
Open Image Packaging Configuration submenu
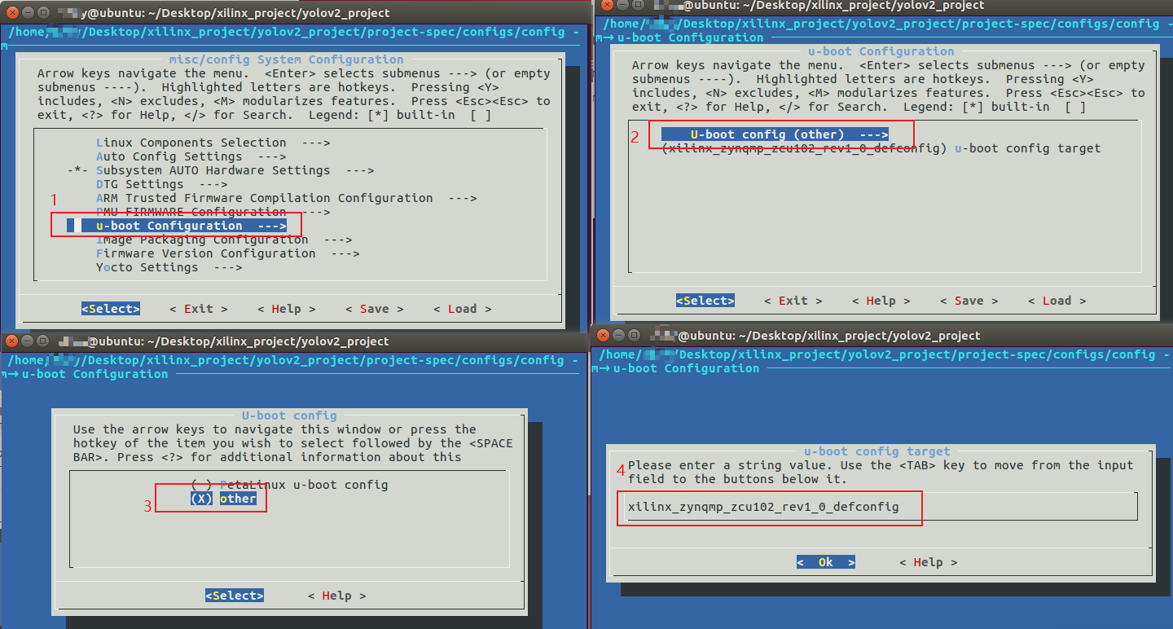(x=224, y=240)
